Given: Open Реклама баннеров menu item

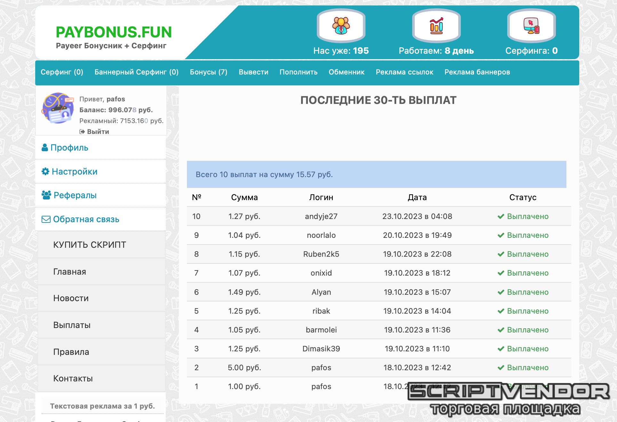Looking at the screenshot, I should (x=477, y=72).
